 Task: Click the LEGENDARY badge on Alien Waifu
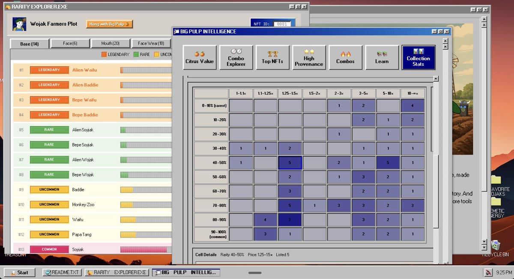pyautogui.click(x=49, y=70)
